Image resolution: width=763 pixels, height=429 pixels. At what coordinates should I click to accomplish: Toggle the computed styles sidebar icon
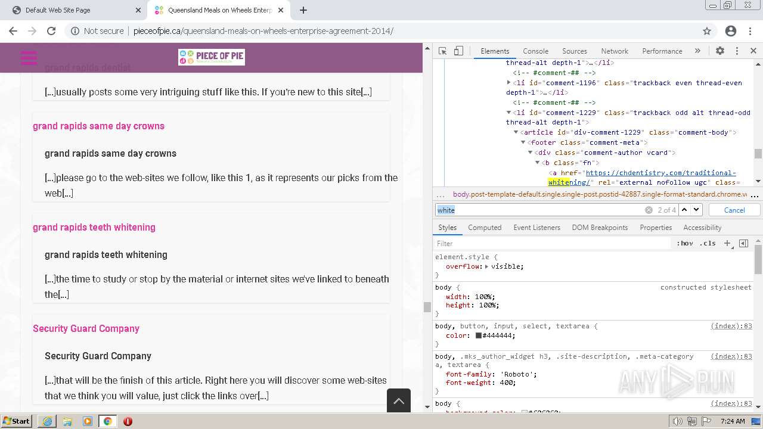743,243
